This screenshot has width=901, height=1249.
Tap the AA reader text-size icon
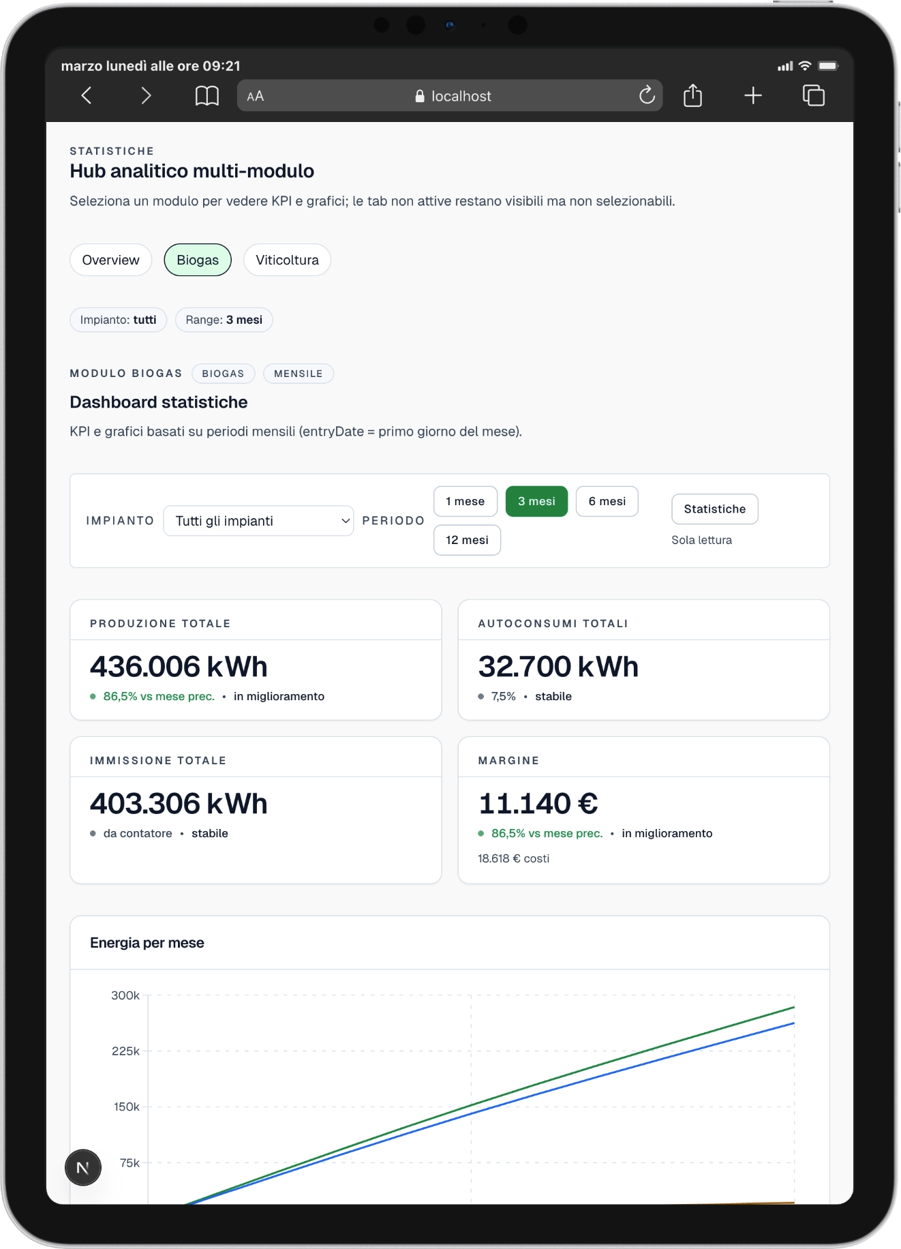[256, 97]
